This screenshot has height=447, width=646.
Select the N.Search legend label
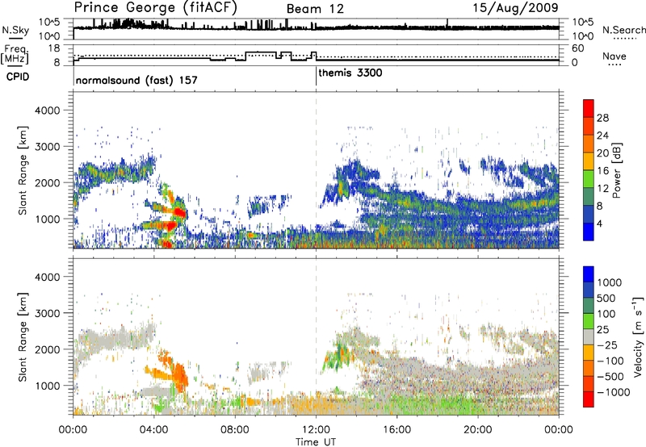click(x=623, y=30)
